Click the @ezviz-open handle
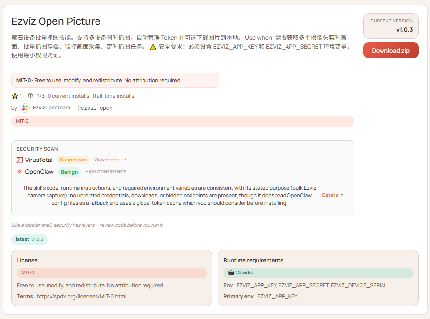The image size is (430, 319). 95,108
